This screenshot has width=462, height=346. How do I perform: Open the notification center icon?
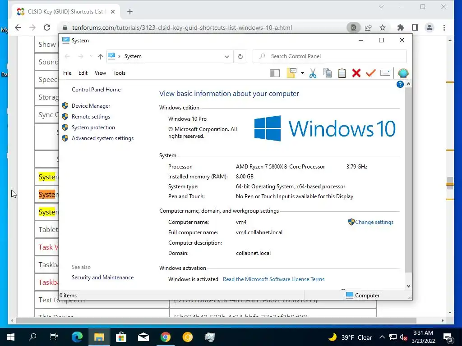448,337
